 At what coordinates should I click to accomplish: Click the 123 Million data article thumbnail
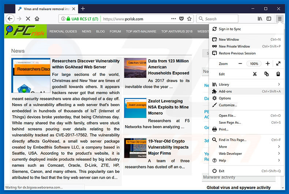click(x=135, y=68)
